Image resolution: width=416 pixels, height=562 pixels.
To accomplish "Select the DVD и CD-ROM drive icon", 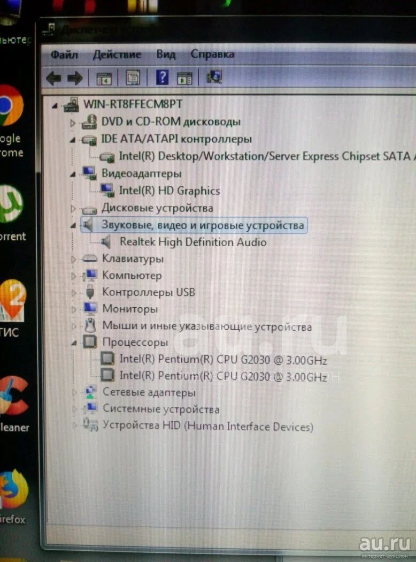I will pyautogui.click(x=89, y=122).
